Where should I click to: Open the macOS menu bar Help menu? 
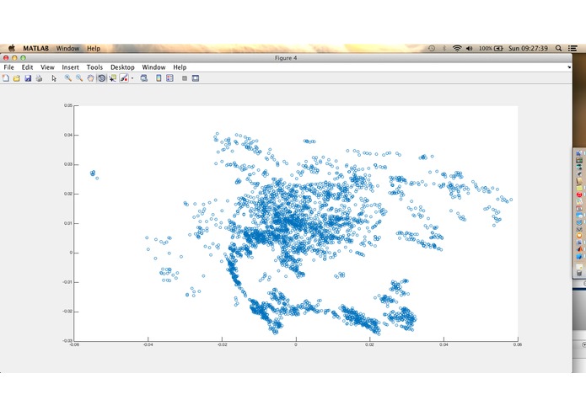click(x=94, y=48)
